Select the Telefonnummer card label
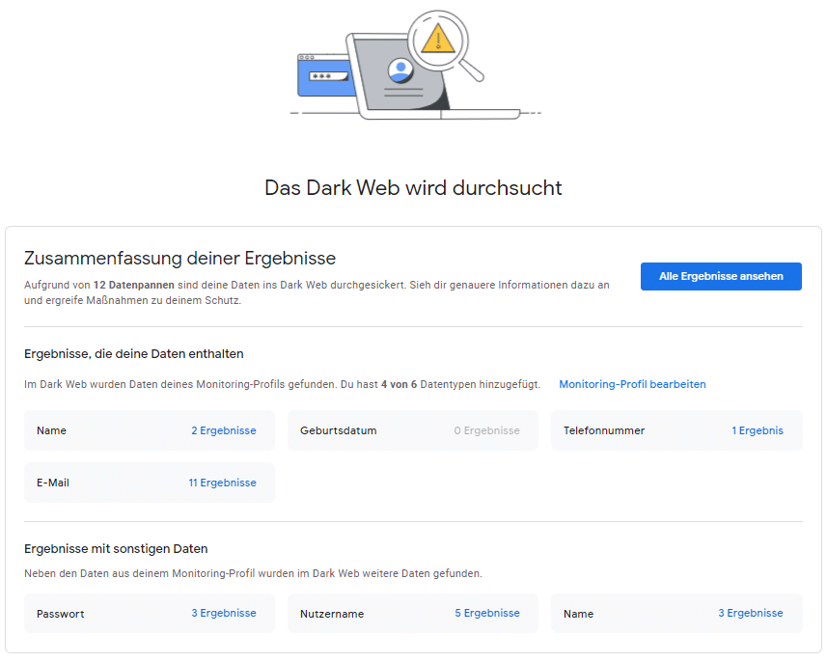Screen dimensions: 827x663 click(604, 430)
